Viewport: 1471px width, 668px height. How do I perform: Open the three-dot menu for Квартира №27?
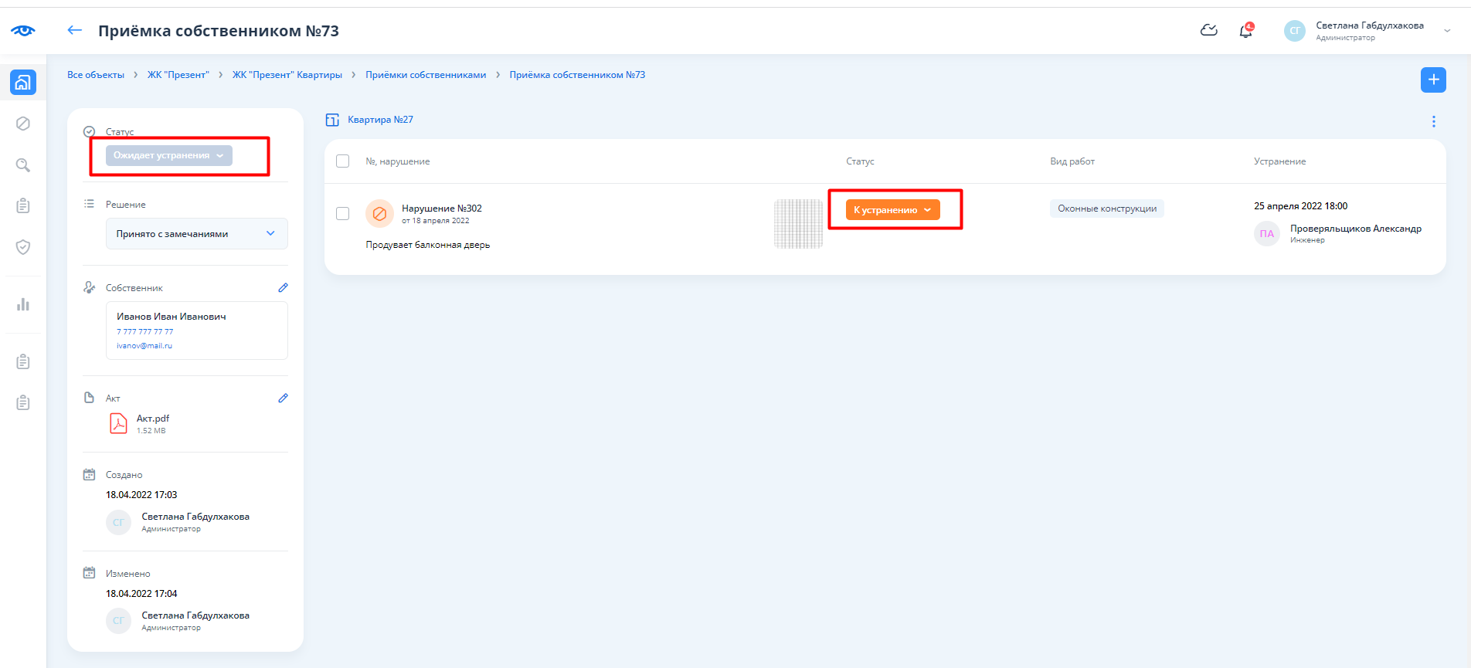(x=1433, y=121)
